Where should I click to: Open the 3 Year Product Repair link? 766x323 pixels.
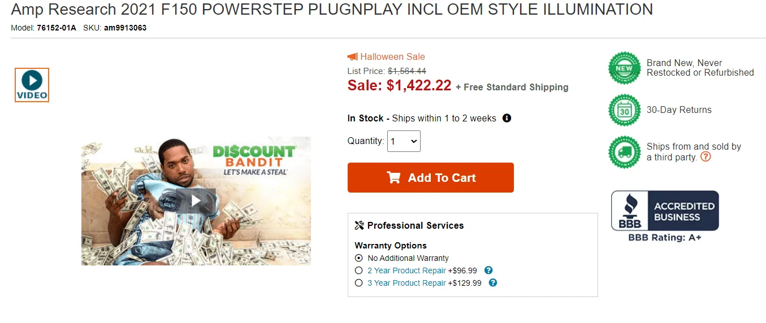pos(406,283)
